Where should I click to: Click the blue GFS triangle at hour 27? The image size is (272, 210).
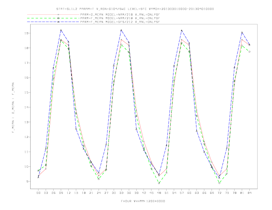tap(106, 144)
